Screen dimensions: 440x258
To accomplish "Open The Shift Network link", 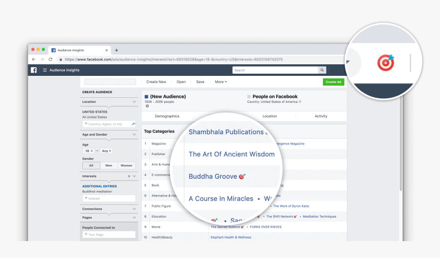I will tap(279, 217).
